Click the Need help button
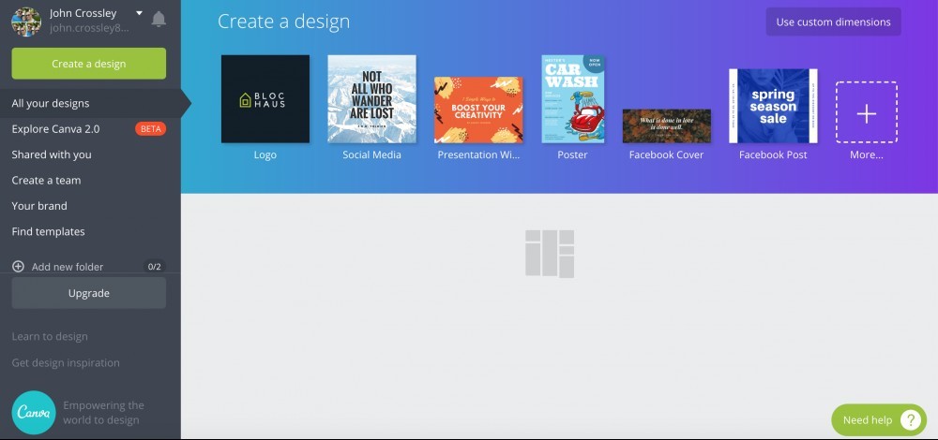938x440 pixels. point(879,419)
